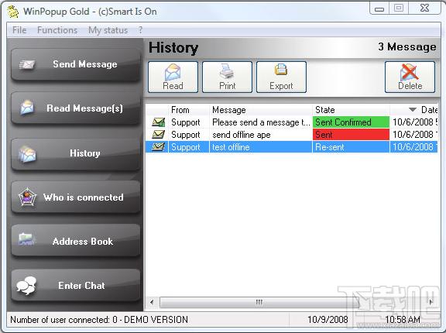Sort by the State column header
This screenshot has width=446, height=333.
pyautogui.click(x=351, y=110)
